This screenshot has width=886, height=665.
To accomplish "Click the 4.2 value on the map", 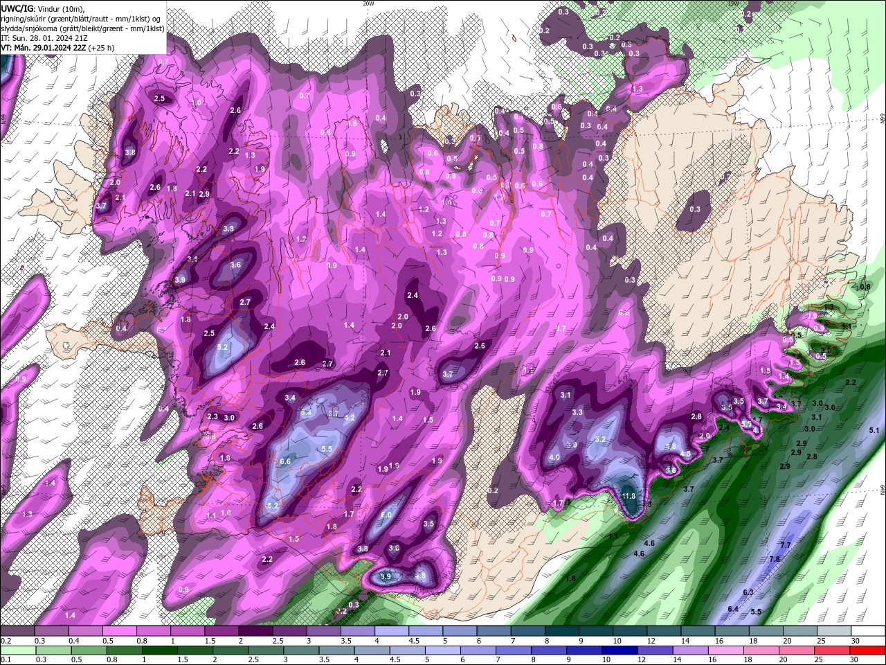I will pyautogui.click(x=350, y=418).
